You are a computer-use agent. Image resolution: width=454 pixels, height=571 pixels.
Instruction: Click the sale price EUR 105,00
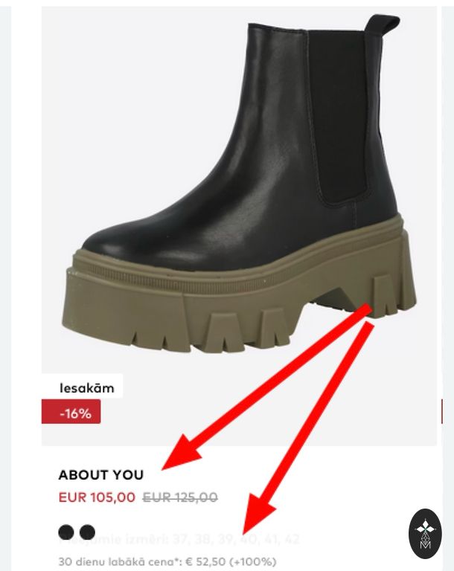pos(97,497)
